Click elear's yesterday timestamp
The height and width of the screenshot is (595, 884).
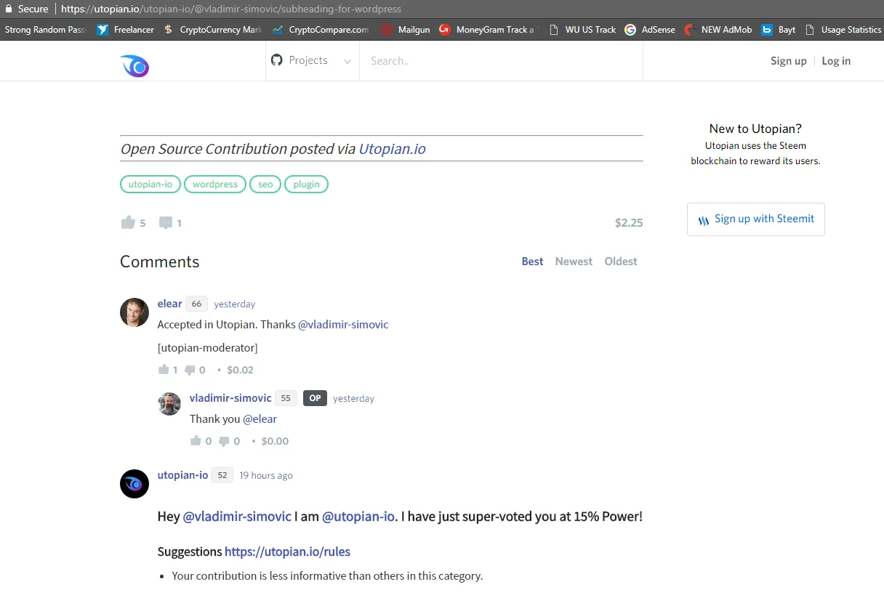pyautogui.click(x=235, y=304)
